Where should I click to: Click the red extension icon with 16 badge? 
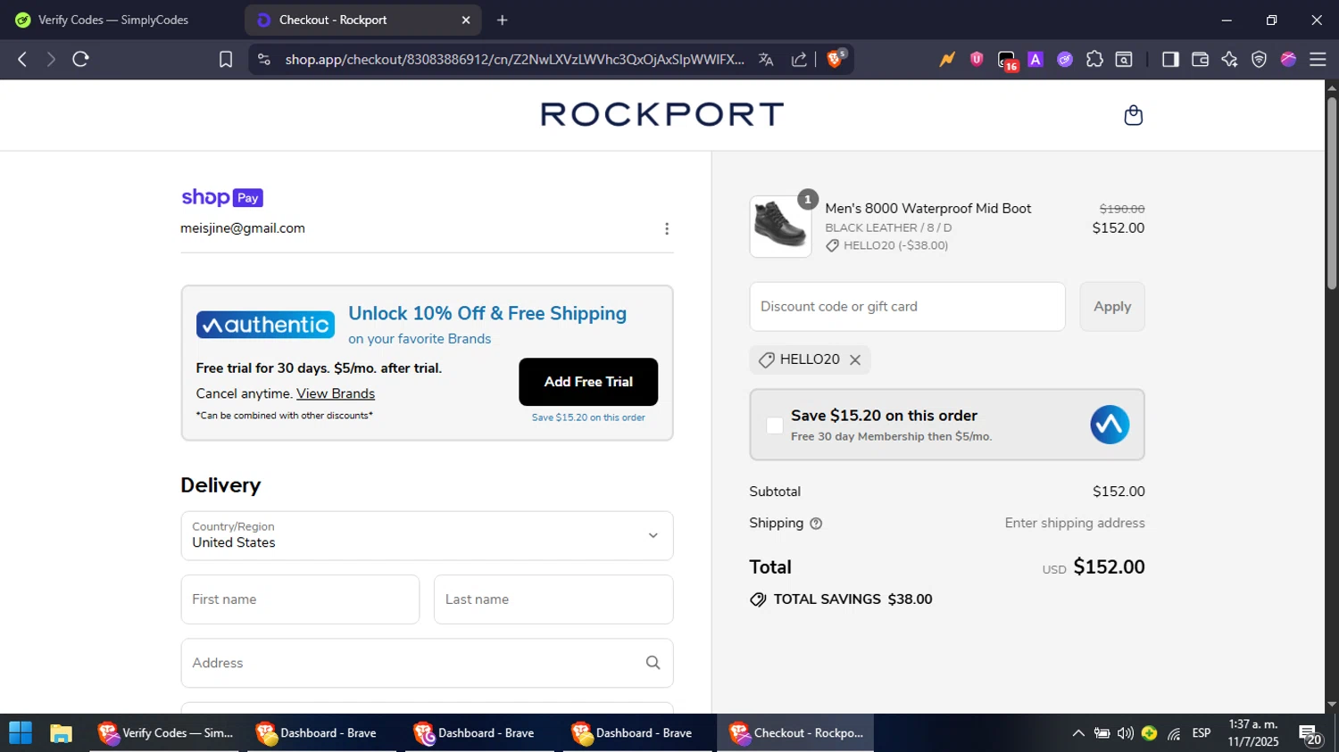tap(1007, 60)
